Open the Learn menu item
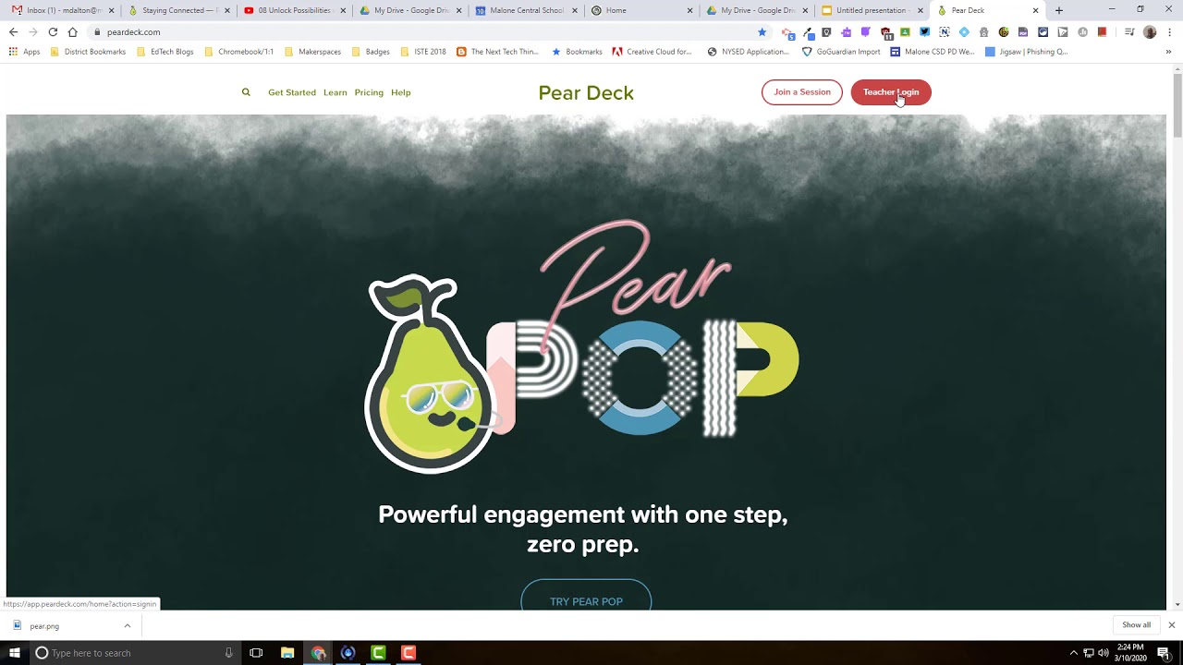 [x=335, y=92]
